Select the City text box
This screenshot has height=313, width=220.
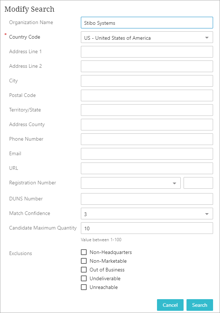click(147, 81)
